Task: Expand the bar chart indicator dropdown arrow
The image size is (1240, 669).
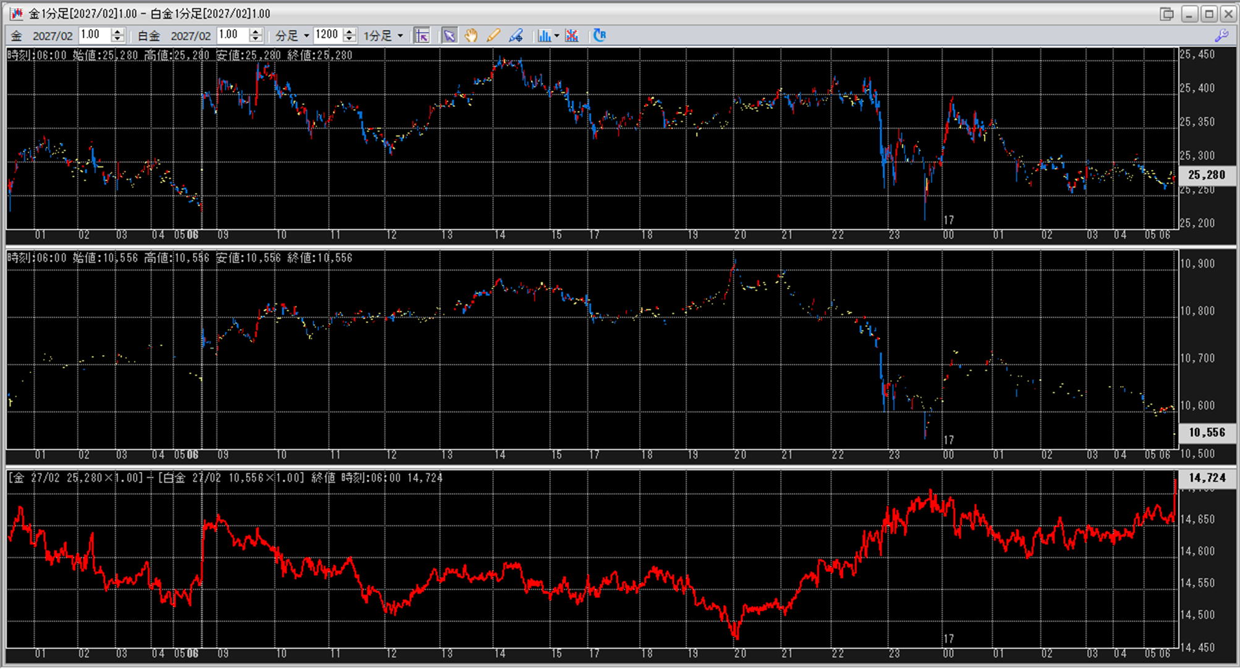Action: pyautogui.click(x=557, y=36)
